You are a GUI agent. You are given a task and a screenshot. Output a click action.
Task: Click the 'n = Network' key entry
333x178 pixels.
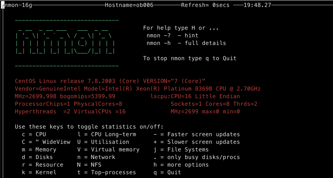point(96,157)
